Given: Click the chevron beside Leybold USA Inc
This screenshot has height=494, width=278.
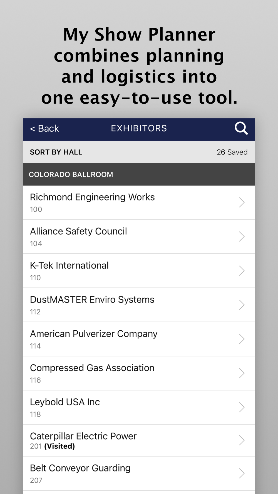Looking at the screenshot, I should [242, 407].
